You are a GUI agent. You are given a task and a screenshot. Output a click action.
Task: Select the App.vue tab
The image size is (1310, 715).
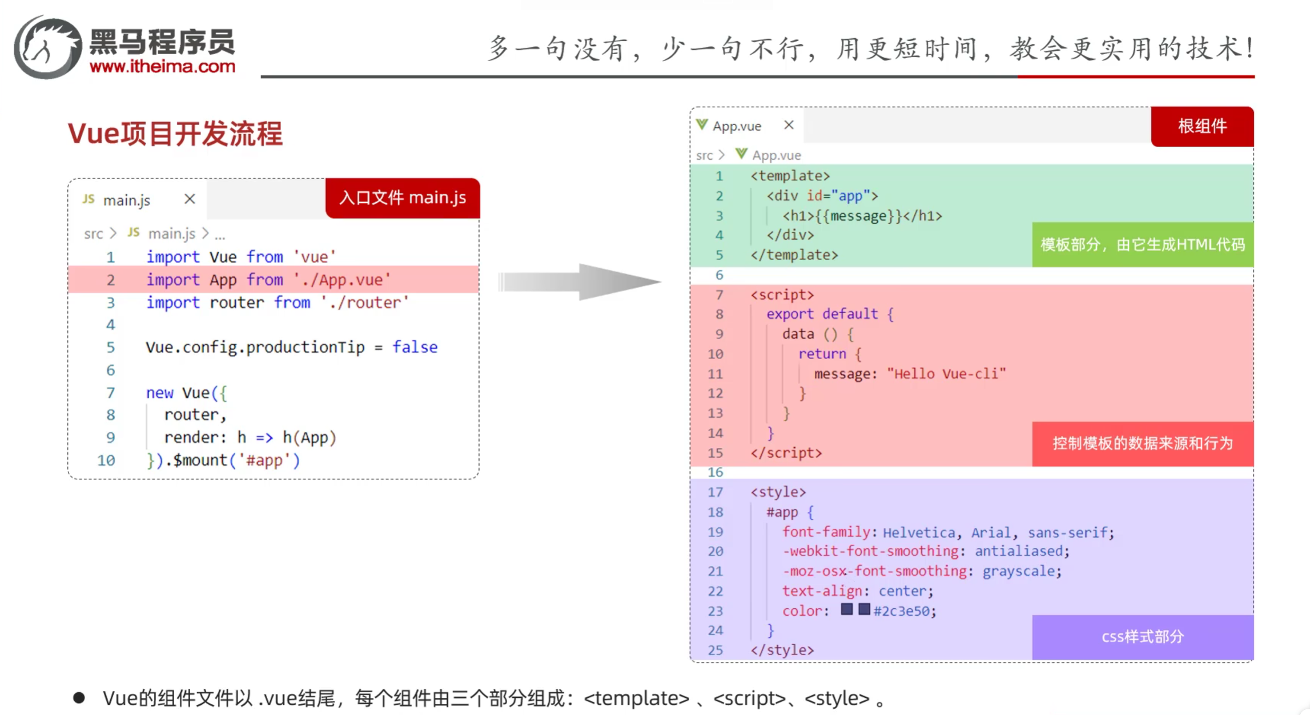[x=737, y=126]
